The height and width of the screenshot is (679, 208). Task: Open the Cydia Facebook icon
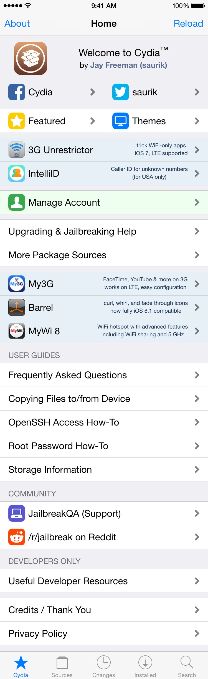[17, 92]
